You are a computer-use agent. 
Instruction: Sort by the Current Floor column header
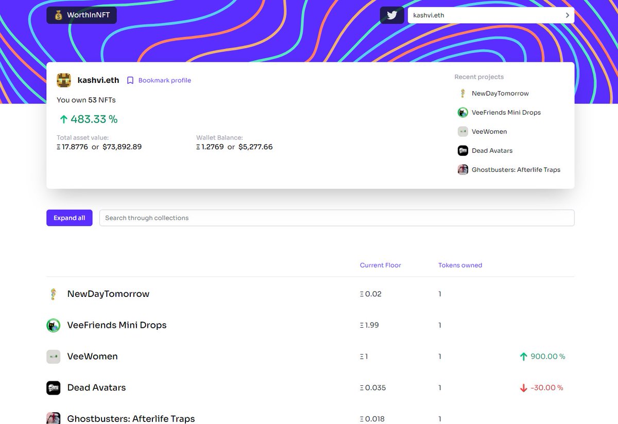(380, 266)
